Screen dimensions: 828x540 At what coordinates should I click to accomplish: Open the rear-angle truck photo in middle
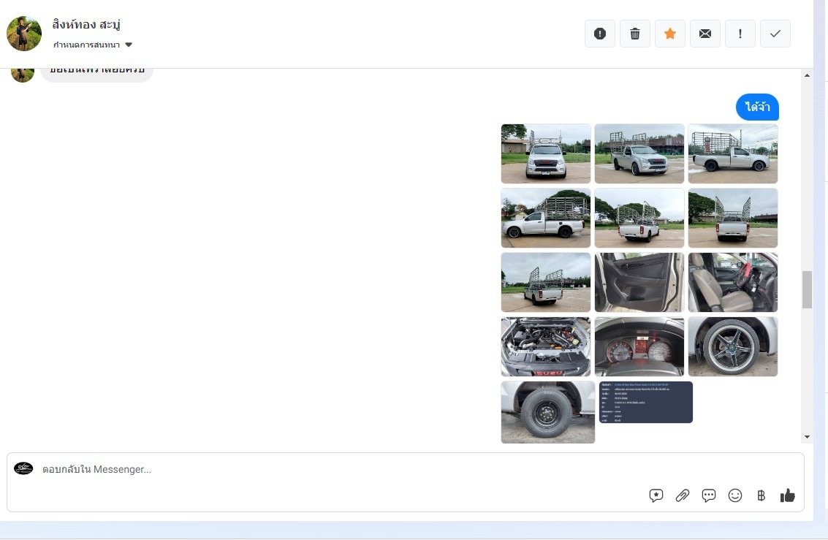coord(639,218)
